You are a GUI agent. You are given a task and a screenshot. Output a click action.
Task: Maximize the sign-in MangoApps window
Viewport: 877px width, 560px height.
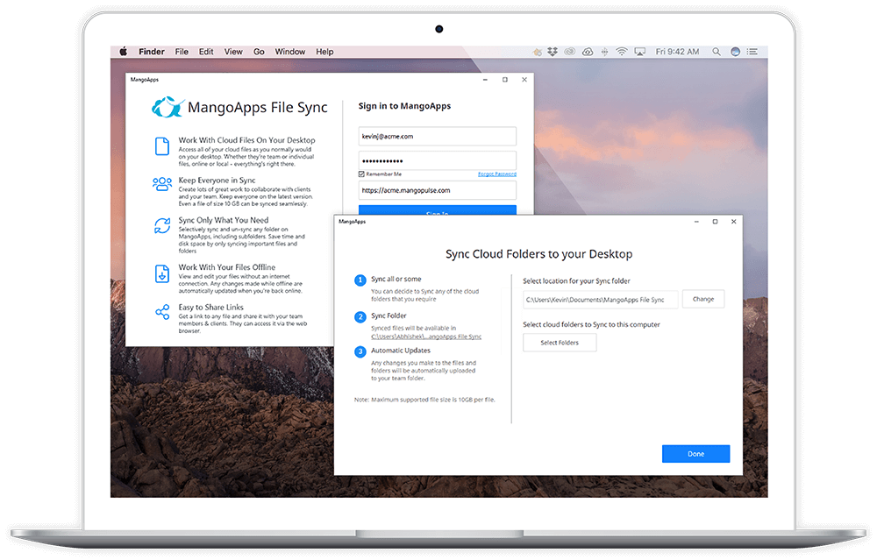(504, 80)
